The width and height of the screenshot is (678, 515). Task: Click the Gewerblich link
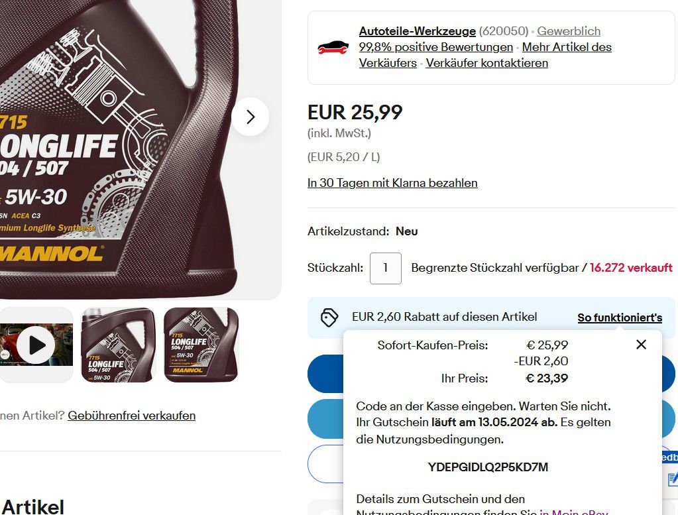click(569, 31)
